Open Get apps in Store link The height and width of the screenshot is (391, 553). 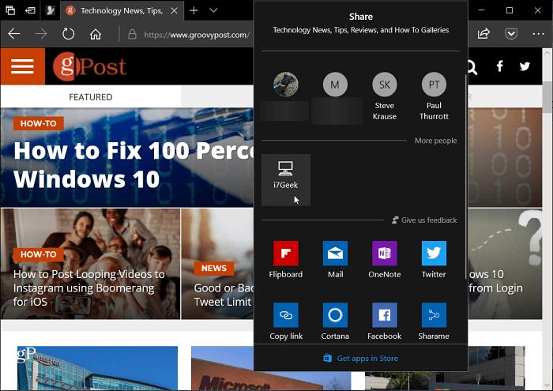(x=361, y=358)
